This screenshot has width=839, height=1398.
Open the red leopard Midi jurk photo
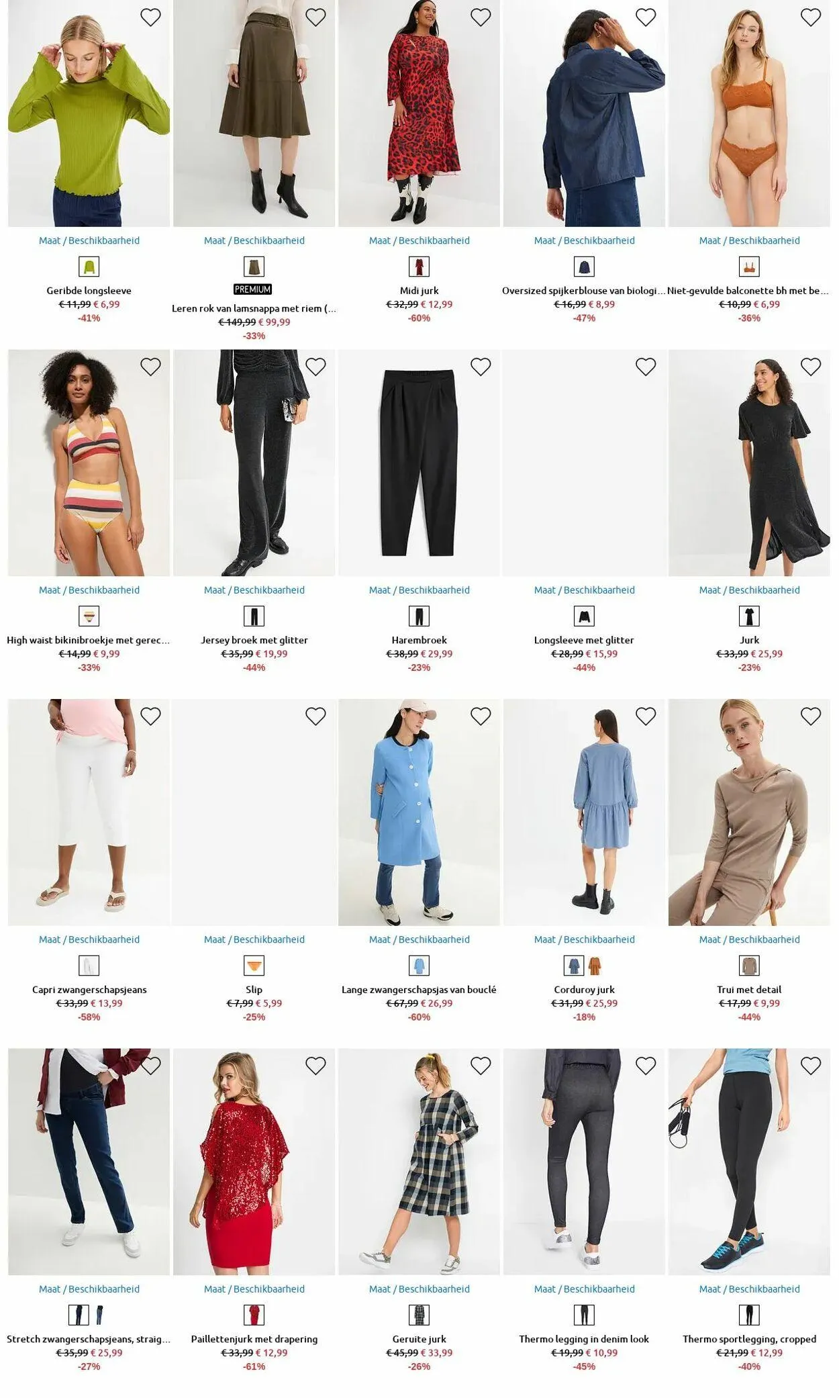tap(419, 113)
